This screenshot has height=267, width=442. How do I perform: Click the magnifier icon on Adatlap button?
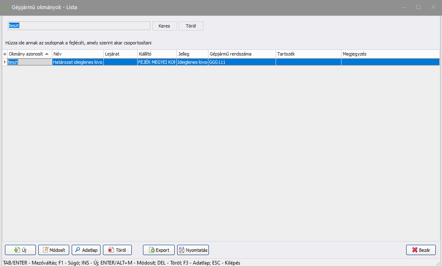(77, 250)
